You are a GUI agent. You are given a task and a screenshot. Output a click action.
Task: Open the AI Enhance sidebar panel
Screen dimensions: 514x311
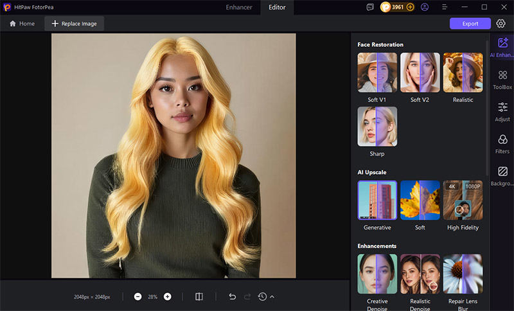coord(502,47)
